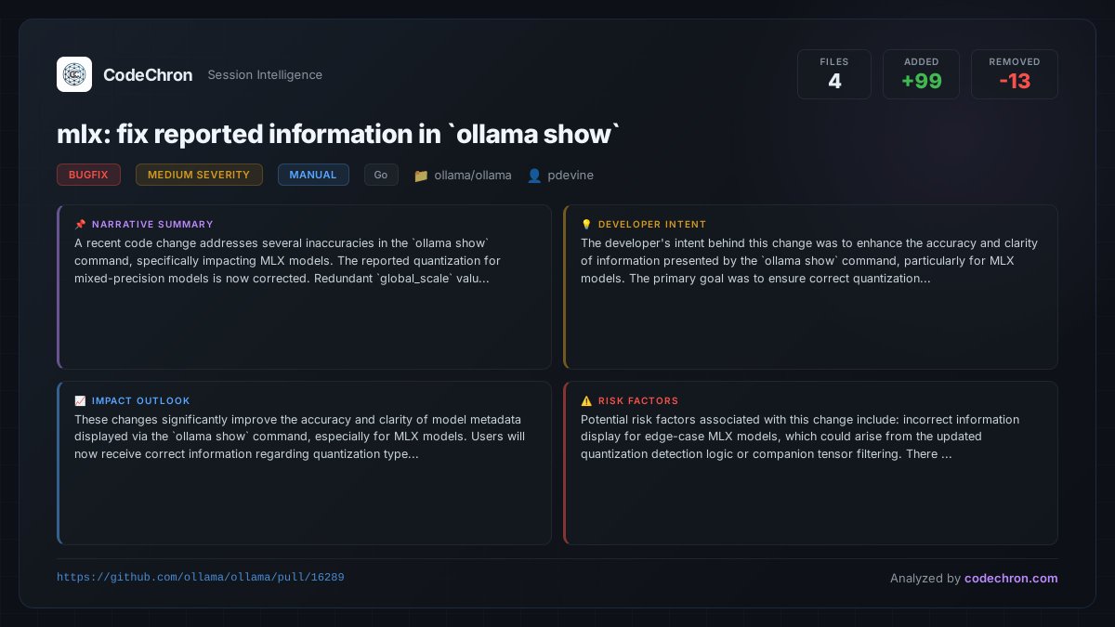Click the impact outlook paragraph text
Image resolution: width=1115 pixels, height=627 pixels.
pyautogui.click(x=299, y=438)
